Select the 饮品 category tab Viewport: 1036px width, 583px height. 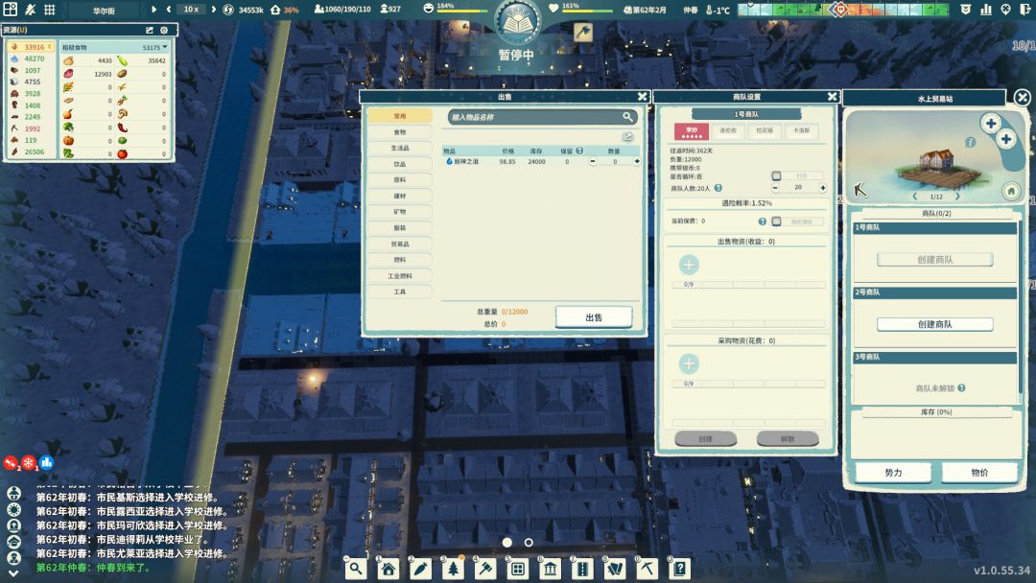click(400, 164)
